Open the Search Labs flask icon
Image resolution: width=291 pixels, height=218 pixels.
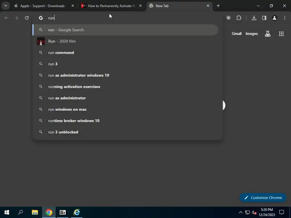click(268, 33)
